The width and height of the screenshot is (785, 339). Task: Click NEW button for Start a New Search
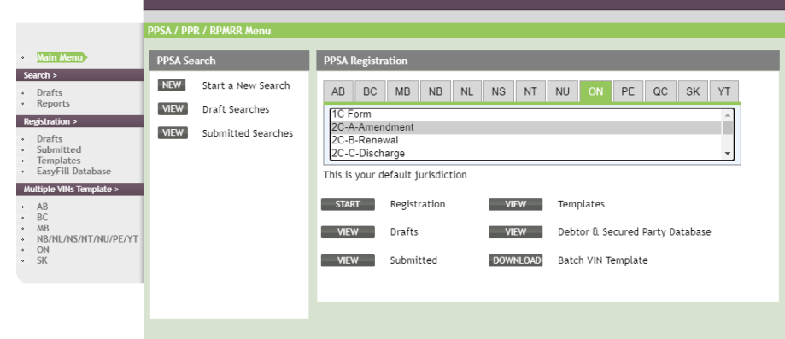[172, 85]
